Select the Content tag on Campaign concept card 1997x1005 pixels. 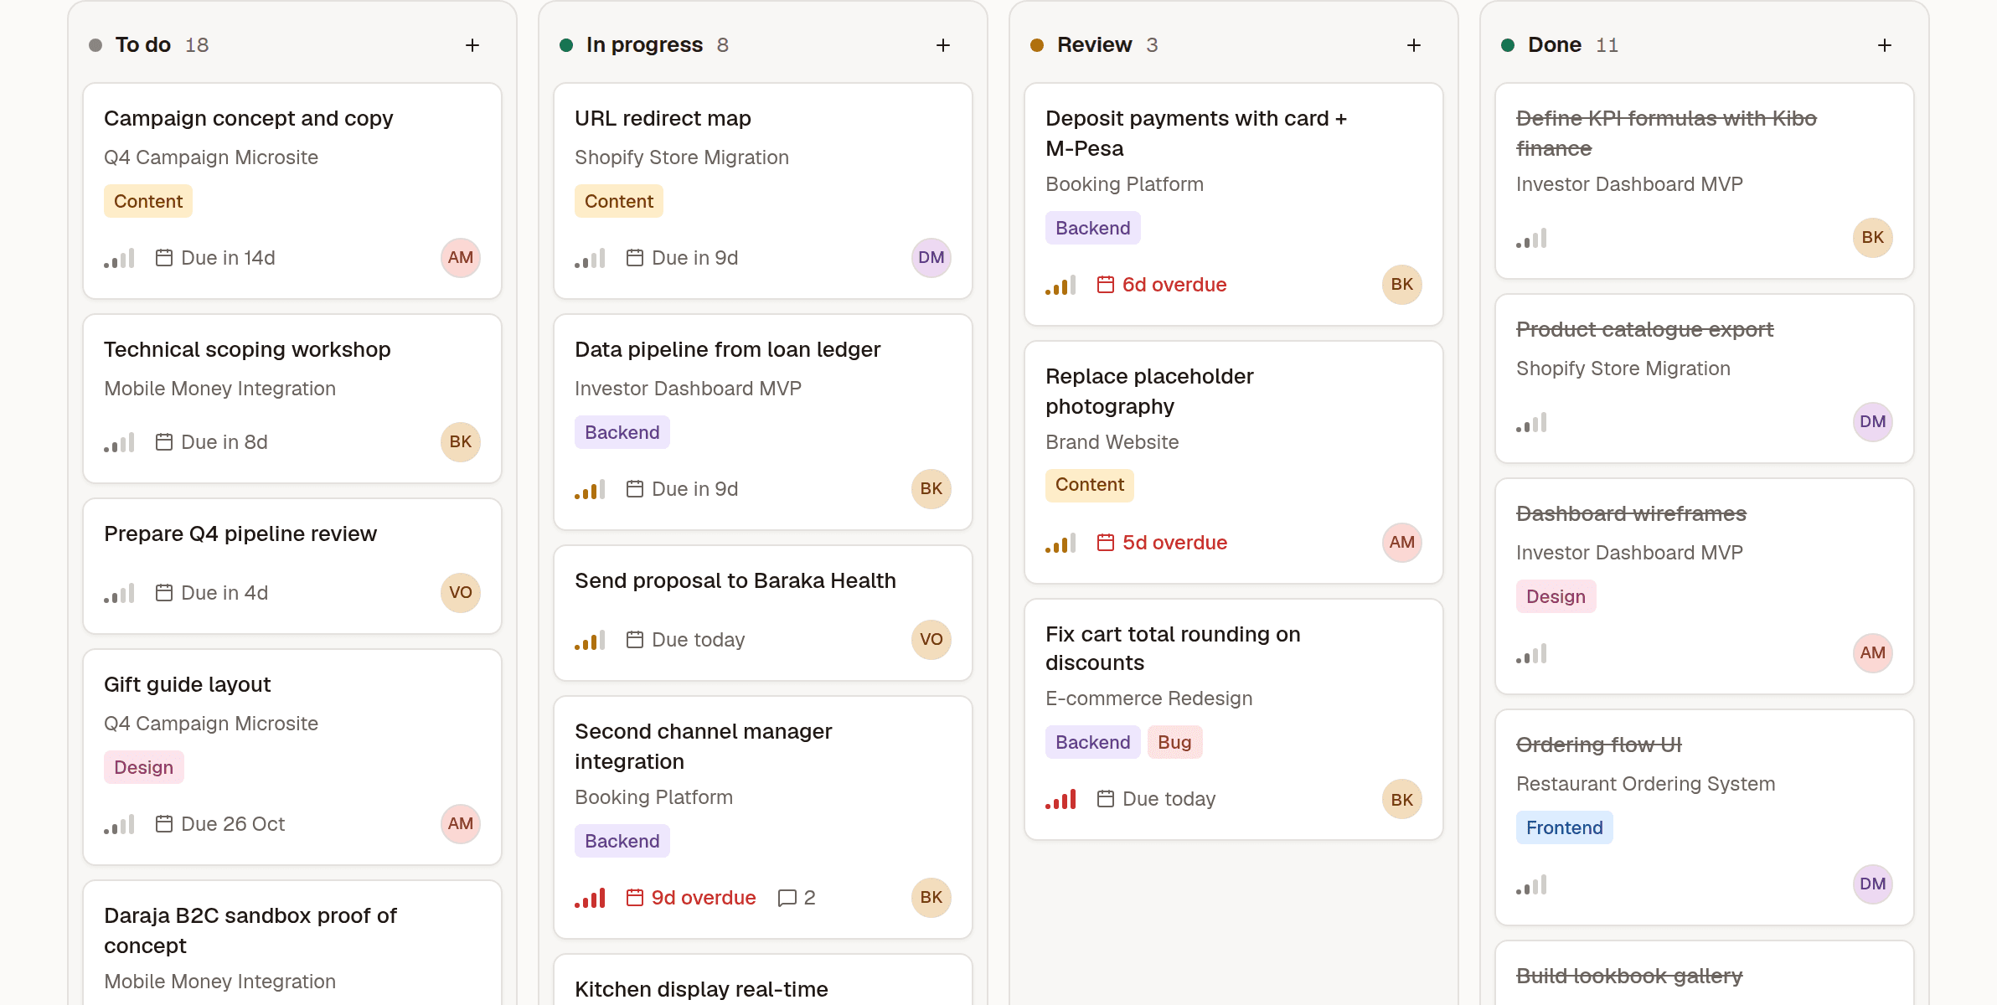[148, 201]
